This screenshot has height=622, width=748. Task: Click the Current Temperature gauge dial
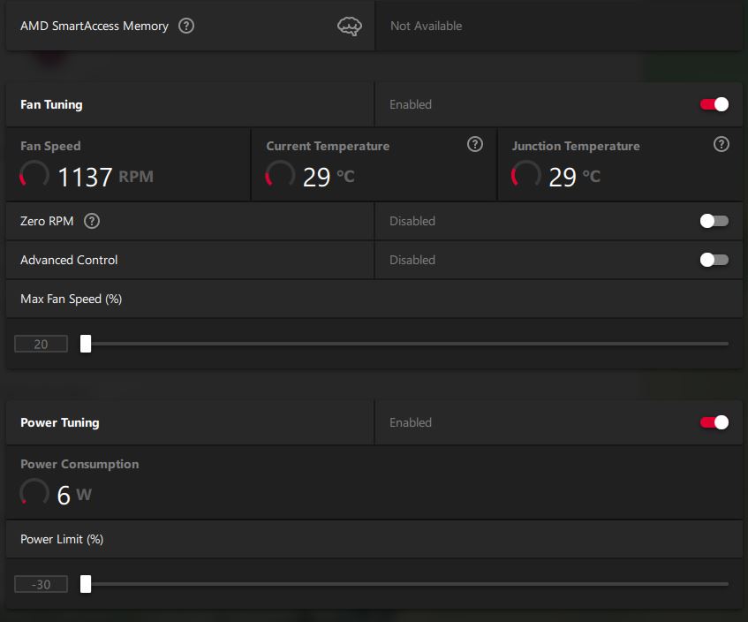280,175
